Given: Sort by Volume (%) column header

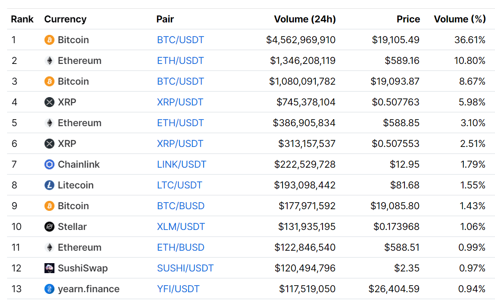Looking at the screenshot, I should coord(460,19).
